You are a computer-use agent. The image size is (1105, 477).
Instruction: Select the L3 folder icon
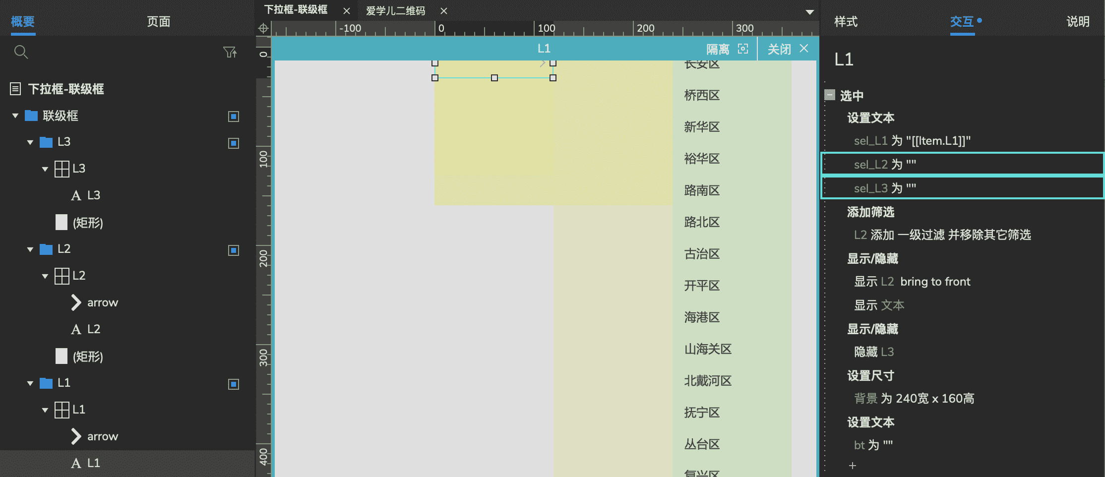46,142
